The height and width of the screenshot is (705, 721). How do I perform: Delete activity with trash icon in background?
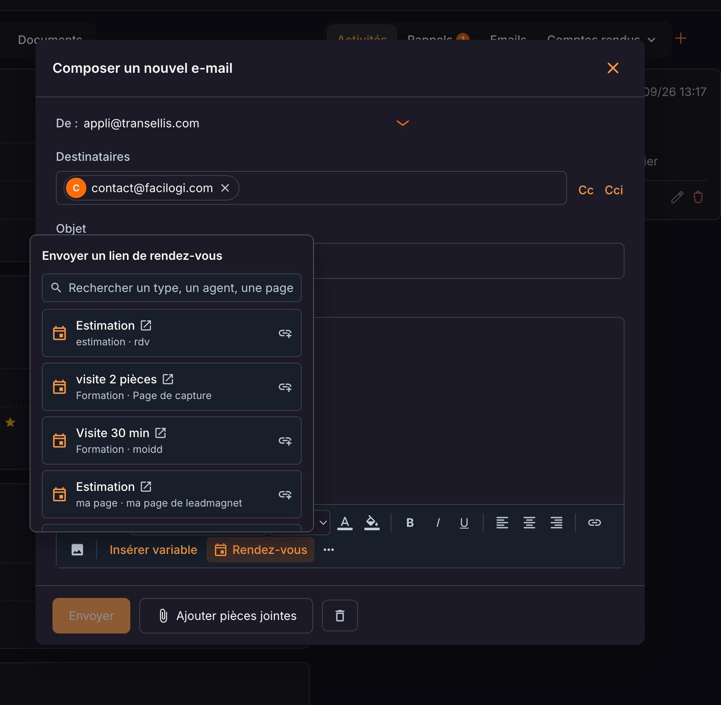[698, 197]
